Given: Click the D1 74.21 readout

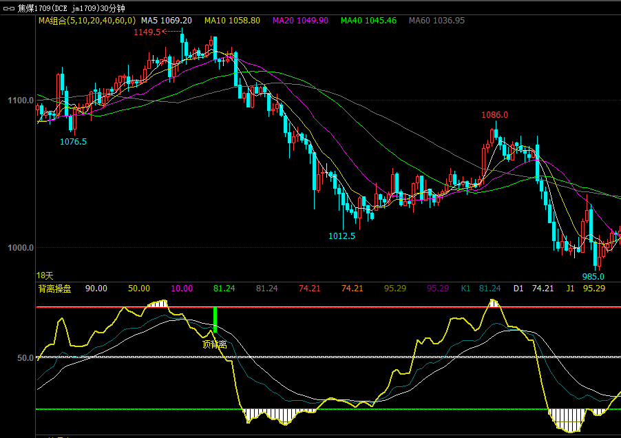Looking at the screenshot, I should (534, 289).
